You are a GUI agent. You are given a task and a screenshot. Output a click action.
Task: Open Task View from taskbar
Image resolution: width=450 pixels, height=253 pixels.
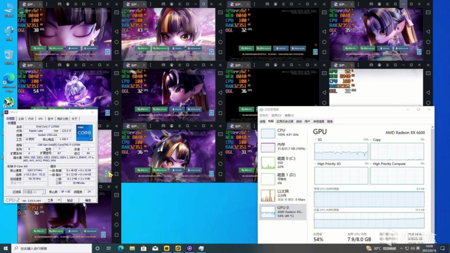[x=109, y=248]
